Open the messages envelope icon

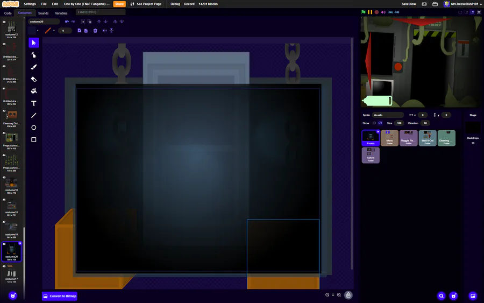[x=424, y=4]
